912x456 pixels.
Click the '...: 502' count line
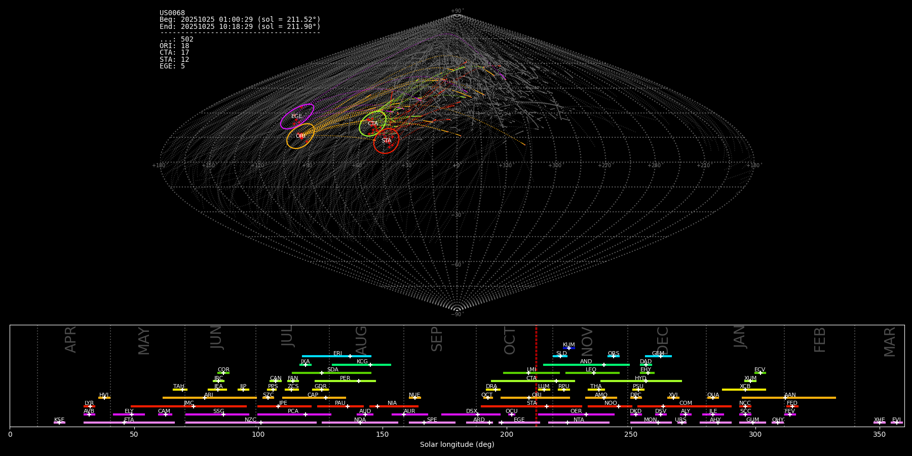[x=176, y=40]
